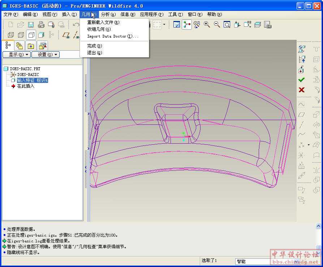This screenshot has width=323, height=267.
Task: Open the 帮助 menu
Action: [215, 14]
